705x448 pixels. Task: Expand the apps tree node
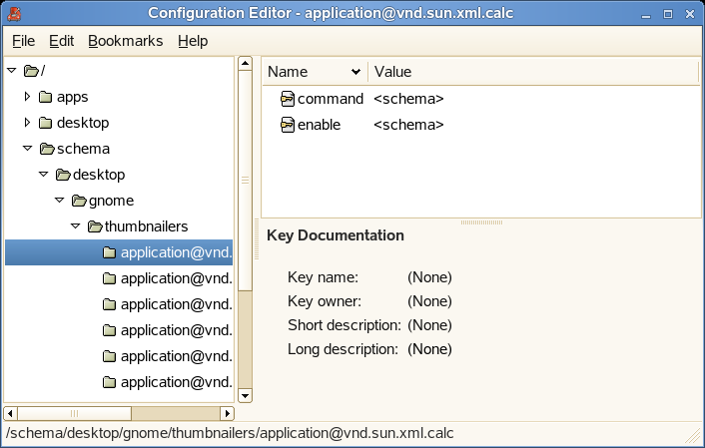click(x=27, y=97)
